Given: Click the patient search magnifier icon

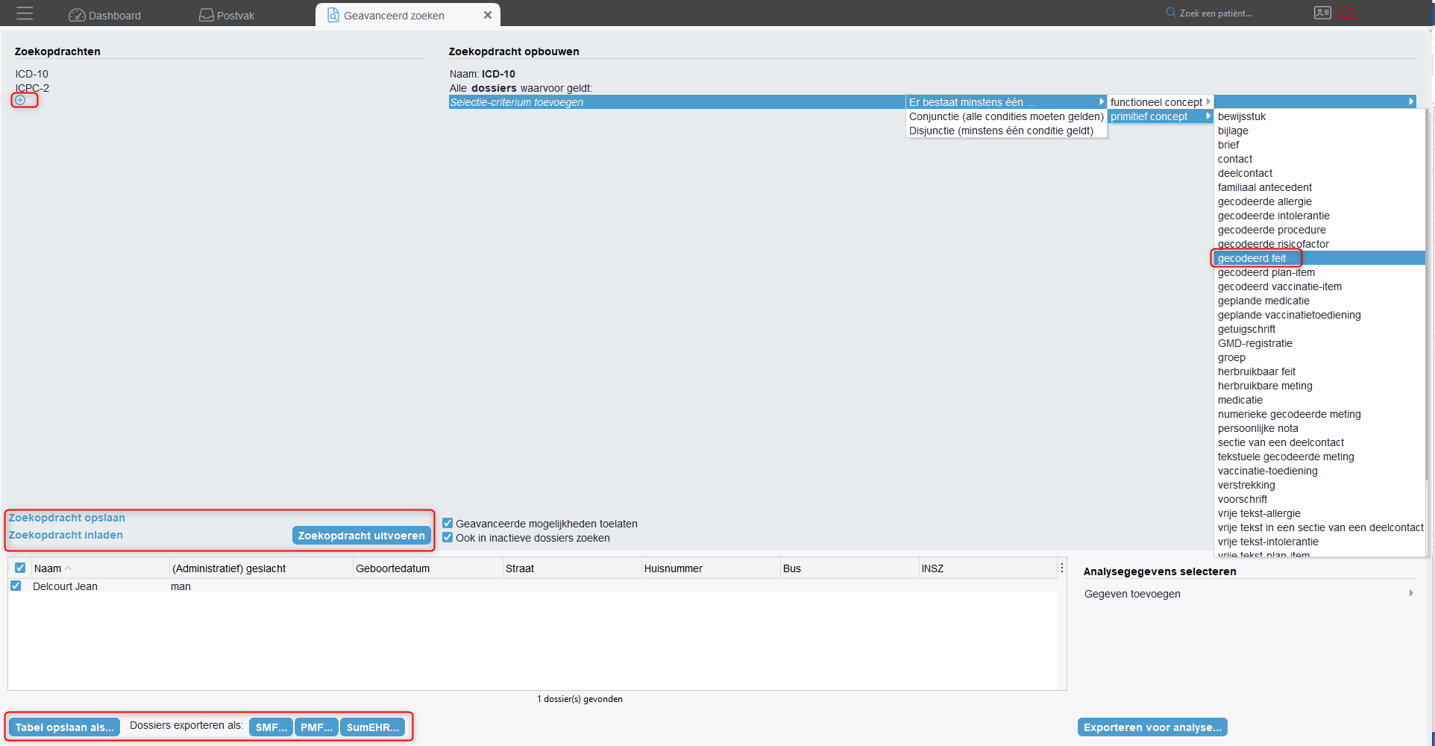Looking at the screenshot, I should 1171,13.
